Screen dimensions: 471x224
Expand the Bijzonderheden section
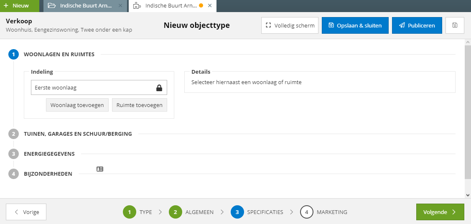(48, 174)
